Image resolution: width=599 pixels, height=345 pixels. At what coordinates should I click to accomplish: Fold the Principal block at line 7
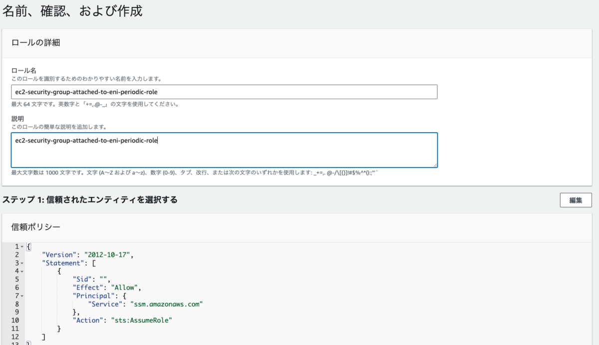click(22, 295)
